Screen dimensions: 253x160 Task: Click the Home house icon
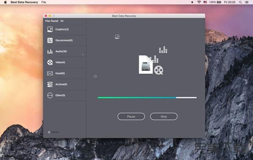[49, 132]
